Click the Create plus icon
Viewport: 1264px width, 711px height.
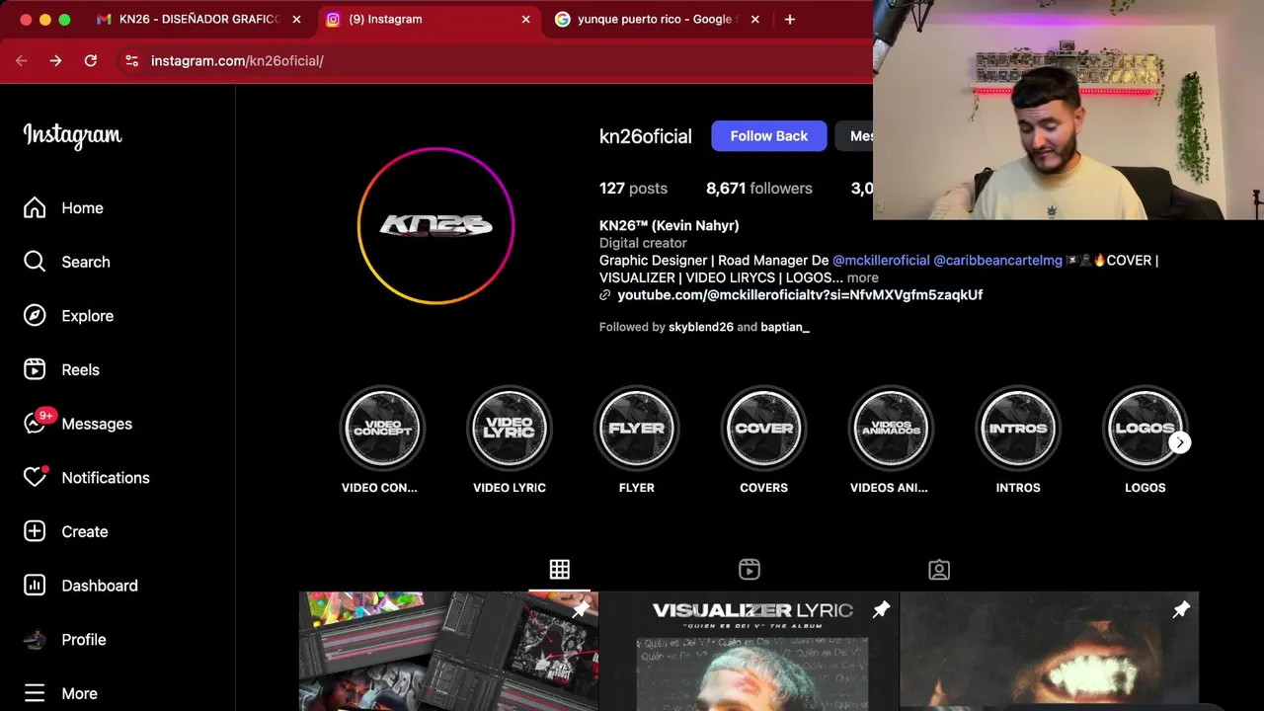coord(35,531)
